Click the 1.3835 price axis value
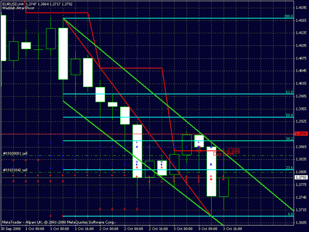Viewport: 309px width, 232px height. coord(301,159)
